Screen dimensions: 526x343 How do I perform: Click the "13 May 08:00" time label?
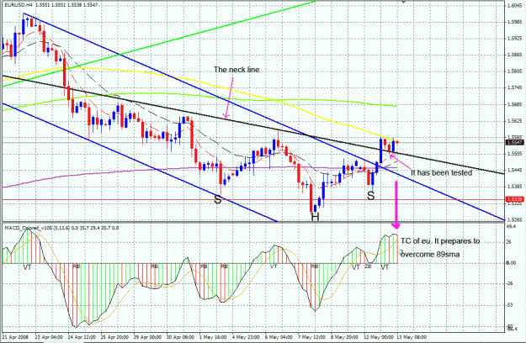[x=412, y=337]
